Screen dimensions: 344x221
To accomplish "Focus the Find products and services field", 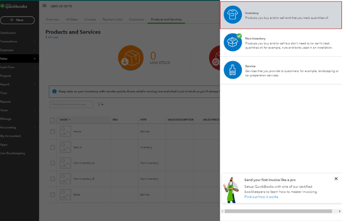I will tap(71, 104).
